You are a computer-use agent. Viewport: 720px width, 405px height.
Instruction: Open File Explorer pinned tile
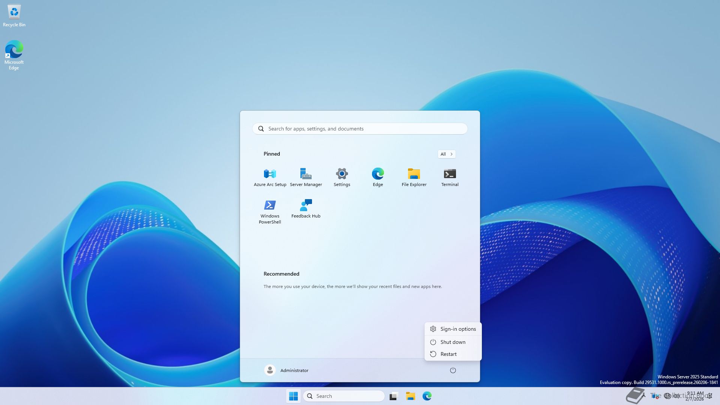[x=414, y=177]
